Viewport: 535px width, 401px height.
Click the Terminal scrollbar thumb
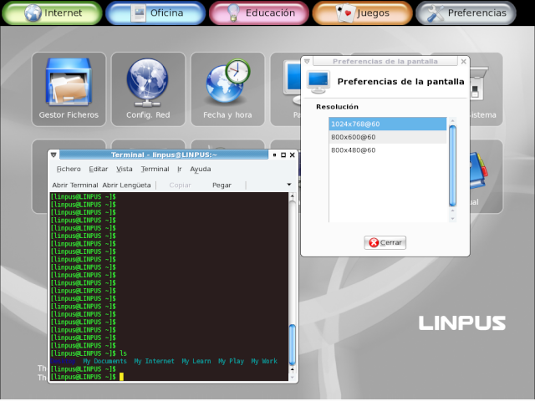[x=292, y=344]
